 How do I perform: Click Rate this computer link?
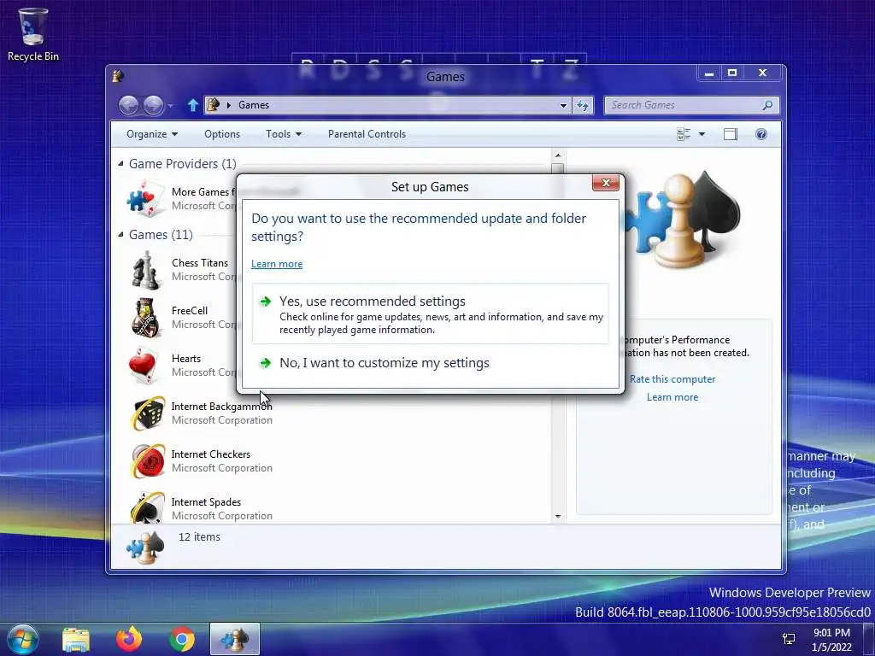(672, 378)
